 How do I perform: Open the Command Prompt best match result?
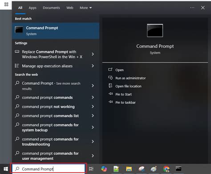point(56,31)
